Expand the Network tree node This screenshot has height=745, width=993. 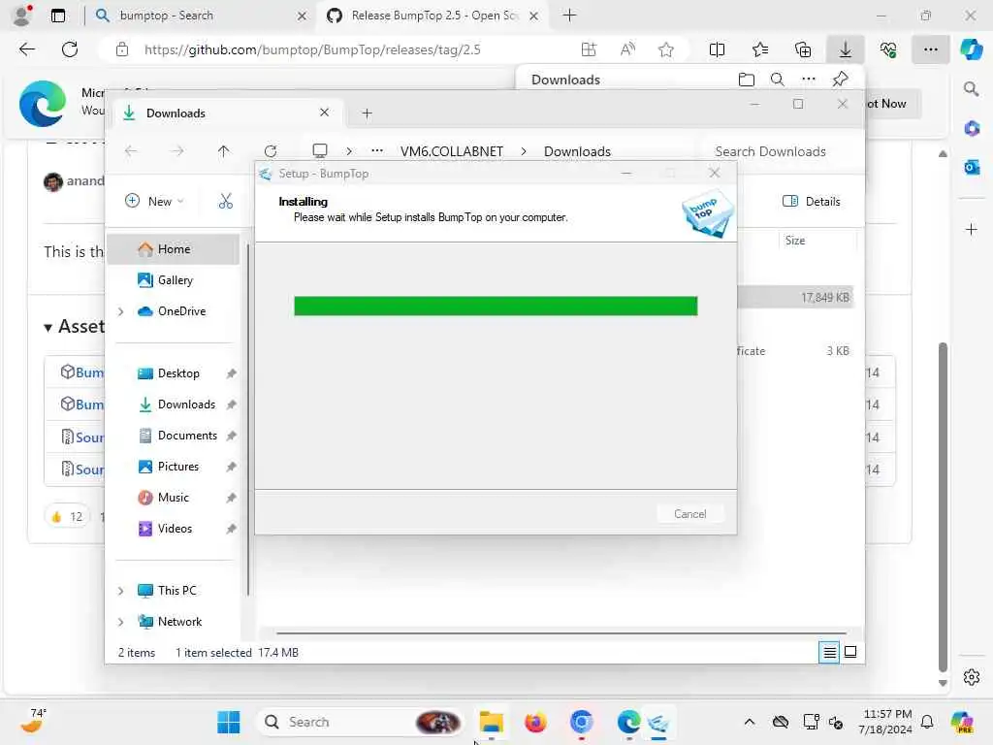click(x=120, y=622)
